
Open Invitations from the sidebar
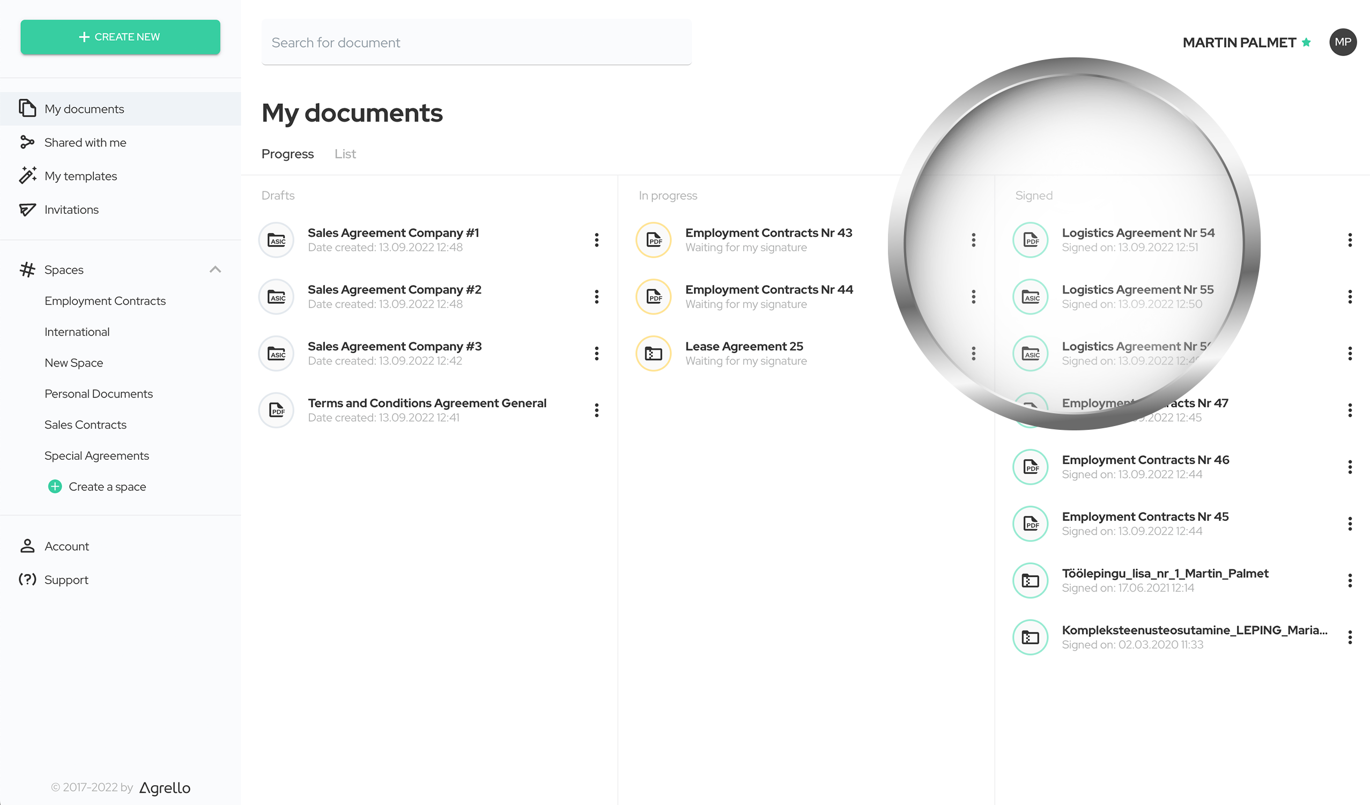(x=28, y=209)
